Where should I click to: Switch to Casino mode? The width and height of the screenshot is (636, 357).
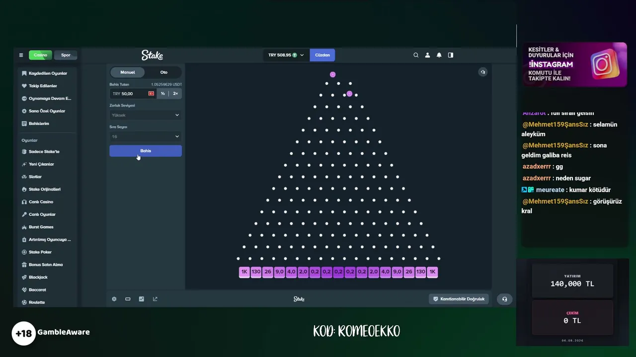coord(40,55)
